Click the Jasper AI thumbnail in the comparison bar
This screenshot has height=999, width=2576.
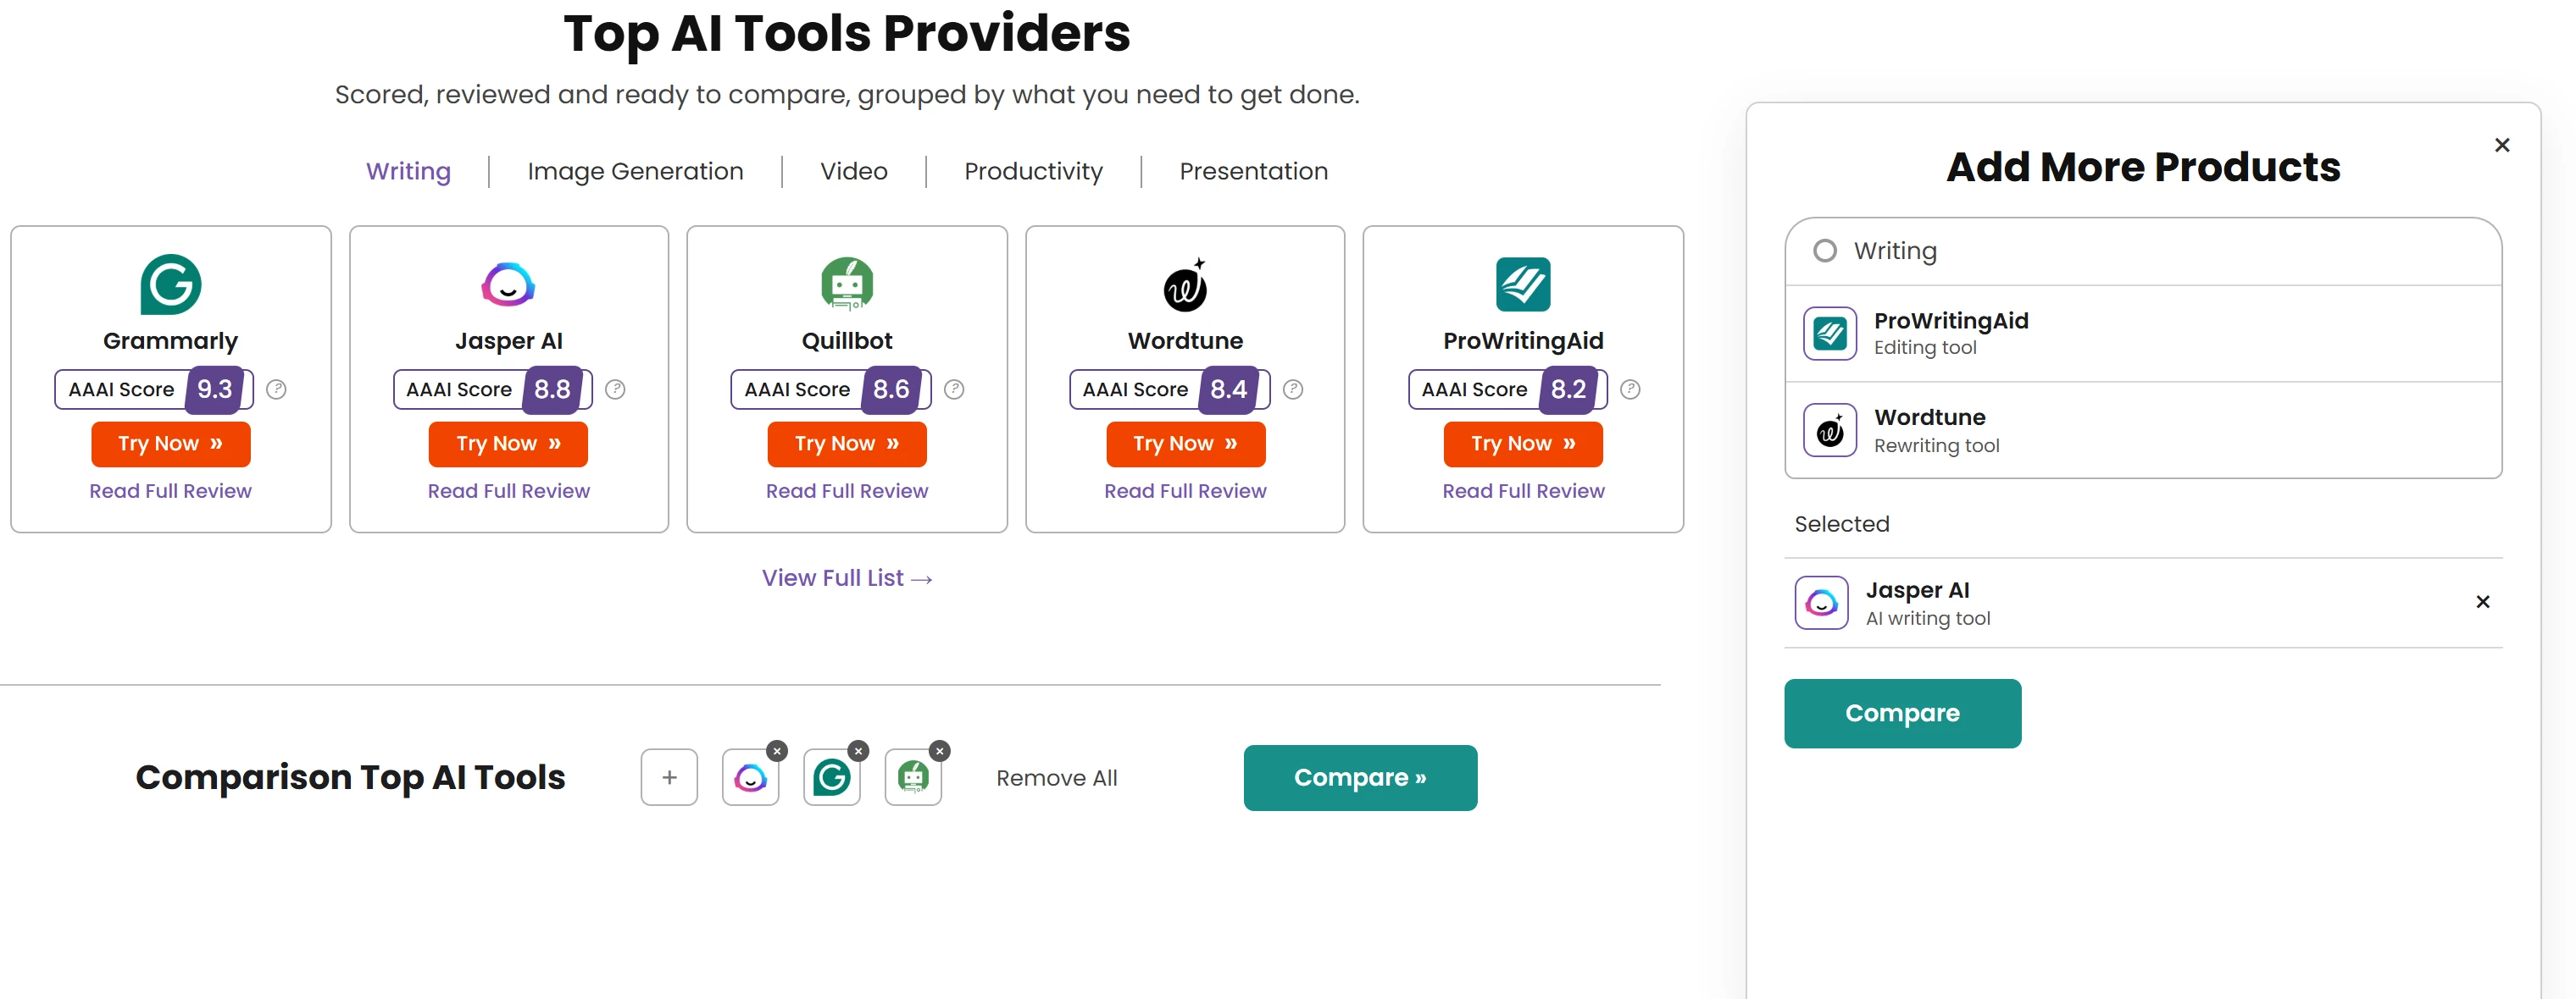click(750, 777)
